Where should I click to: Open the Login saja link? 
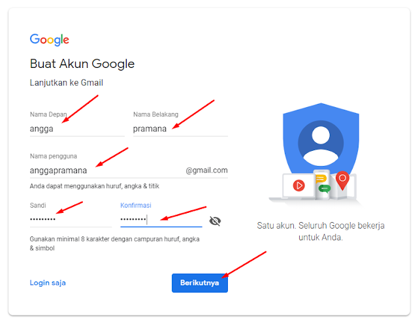(x=48, y=283)
